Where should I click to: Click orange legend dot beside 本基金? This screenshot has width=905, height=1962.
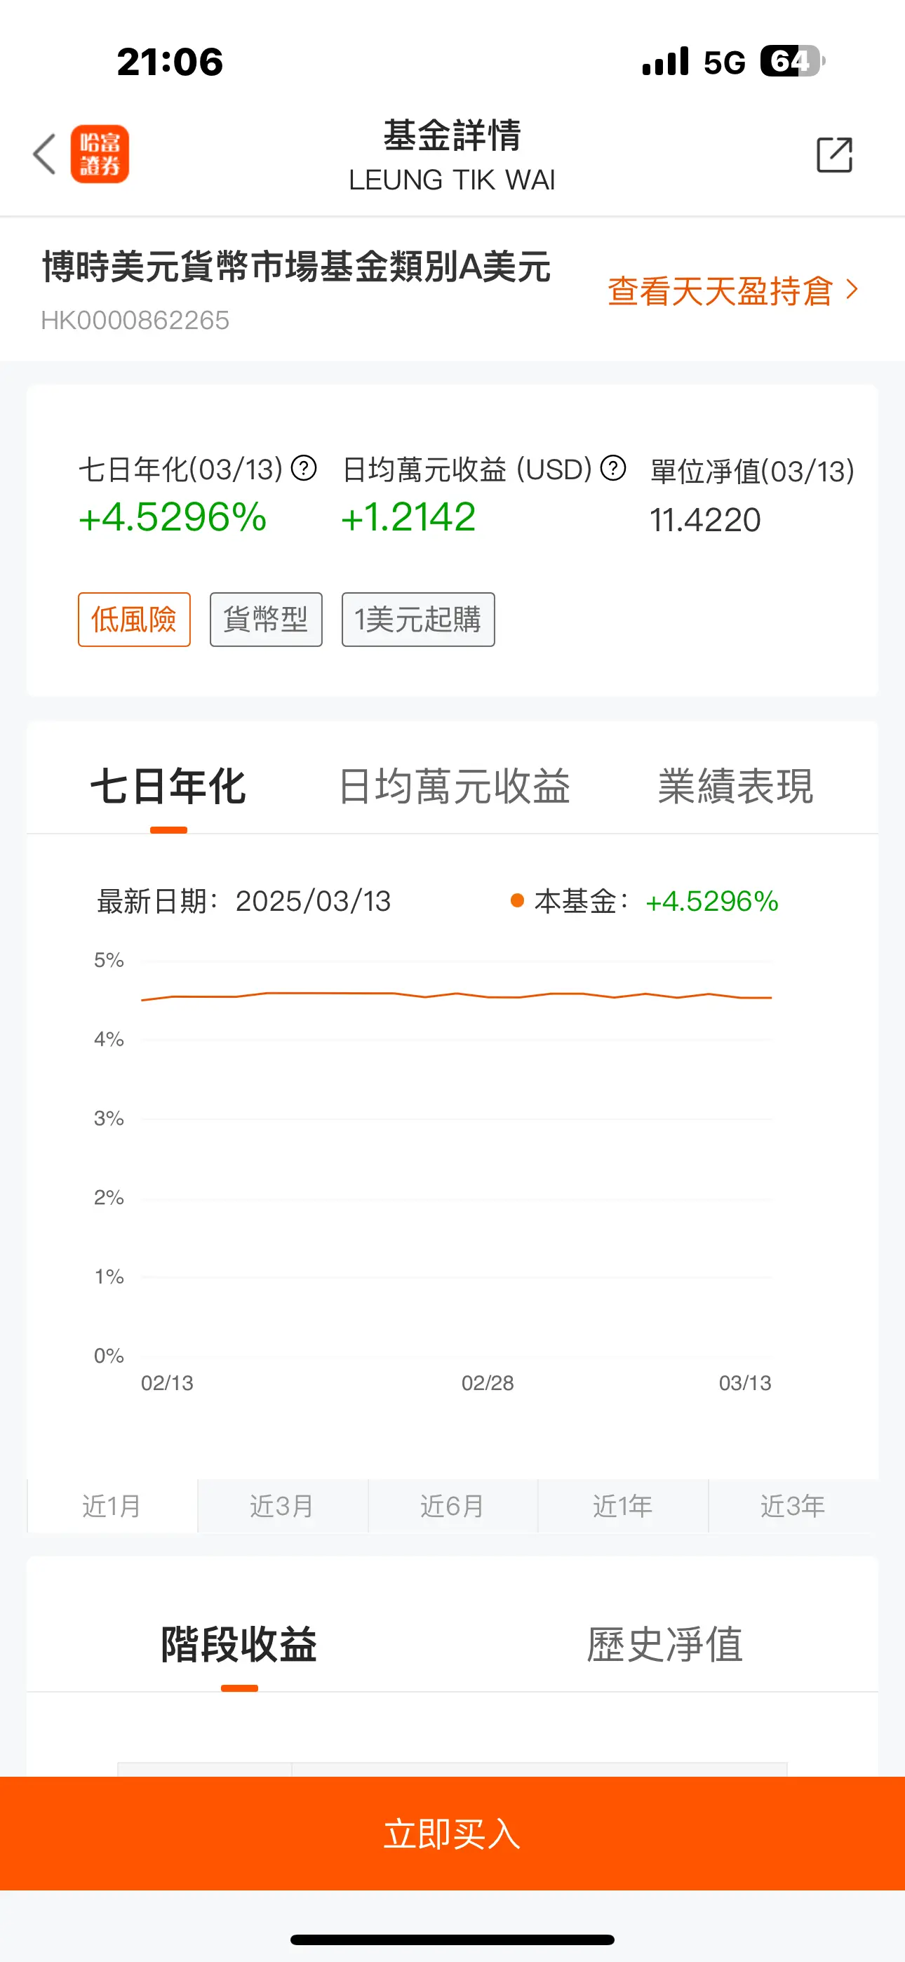(x=517, y=901)
